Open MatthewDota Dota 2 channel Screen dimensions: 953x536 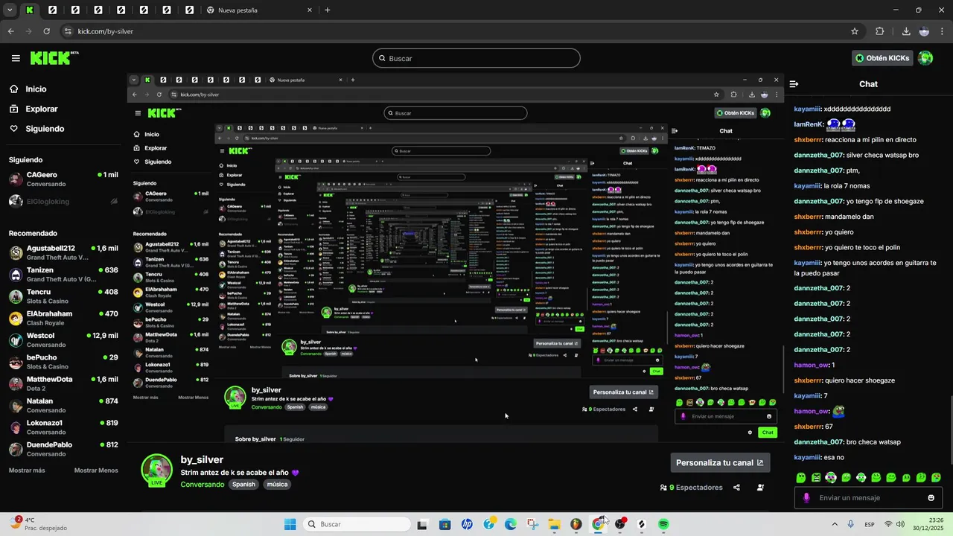click(x=63, y=383)
